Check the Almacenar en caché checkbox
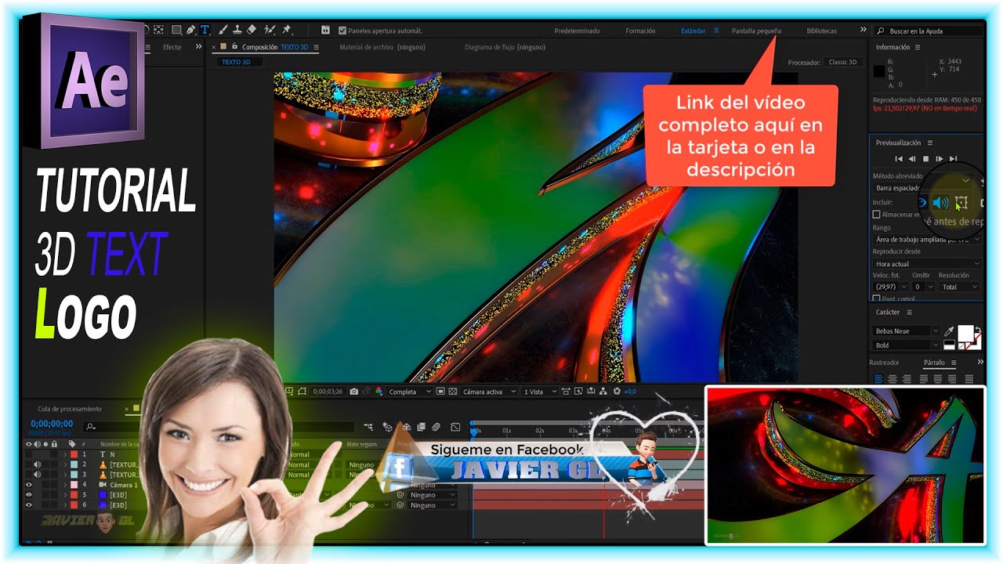 [876, 215]
